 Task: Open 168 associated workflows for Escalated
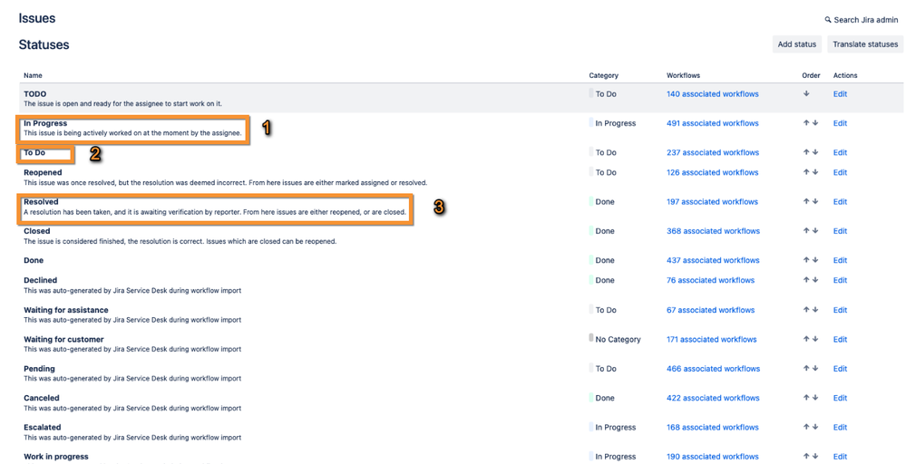tap(713, 427)
